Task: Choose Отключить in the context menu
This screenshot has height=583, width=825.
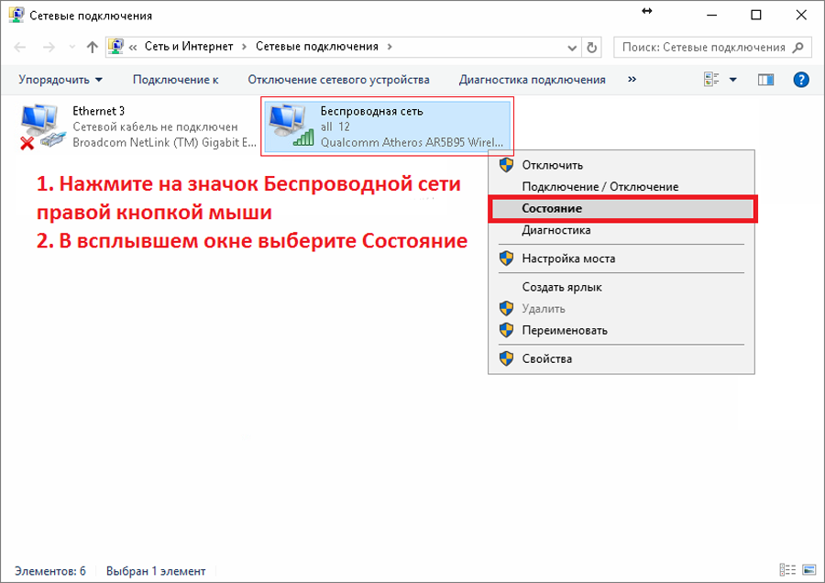Action: (x=621, y=165)
